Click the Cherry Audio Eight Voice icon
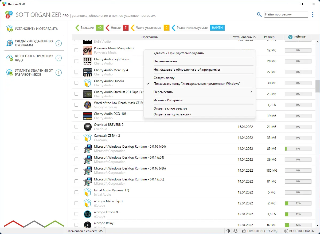Viewport: 320px width, 234px height. pos(88,61)
